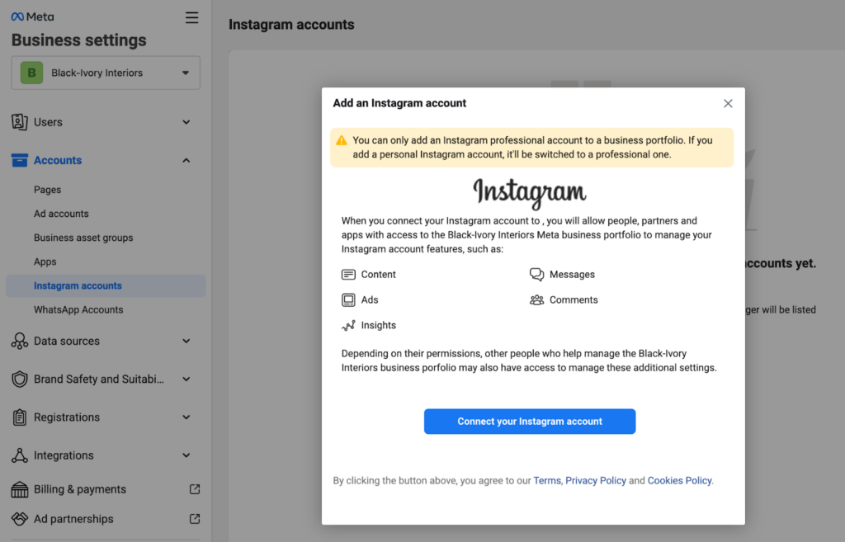The image size is (845, 542).
Task: Open Billing & payments external link icon
Action: pyautogui.click(x=195, y=489)
